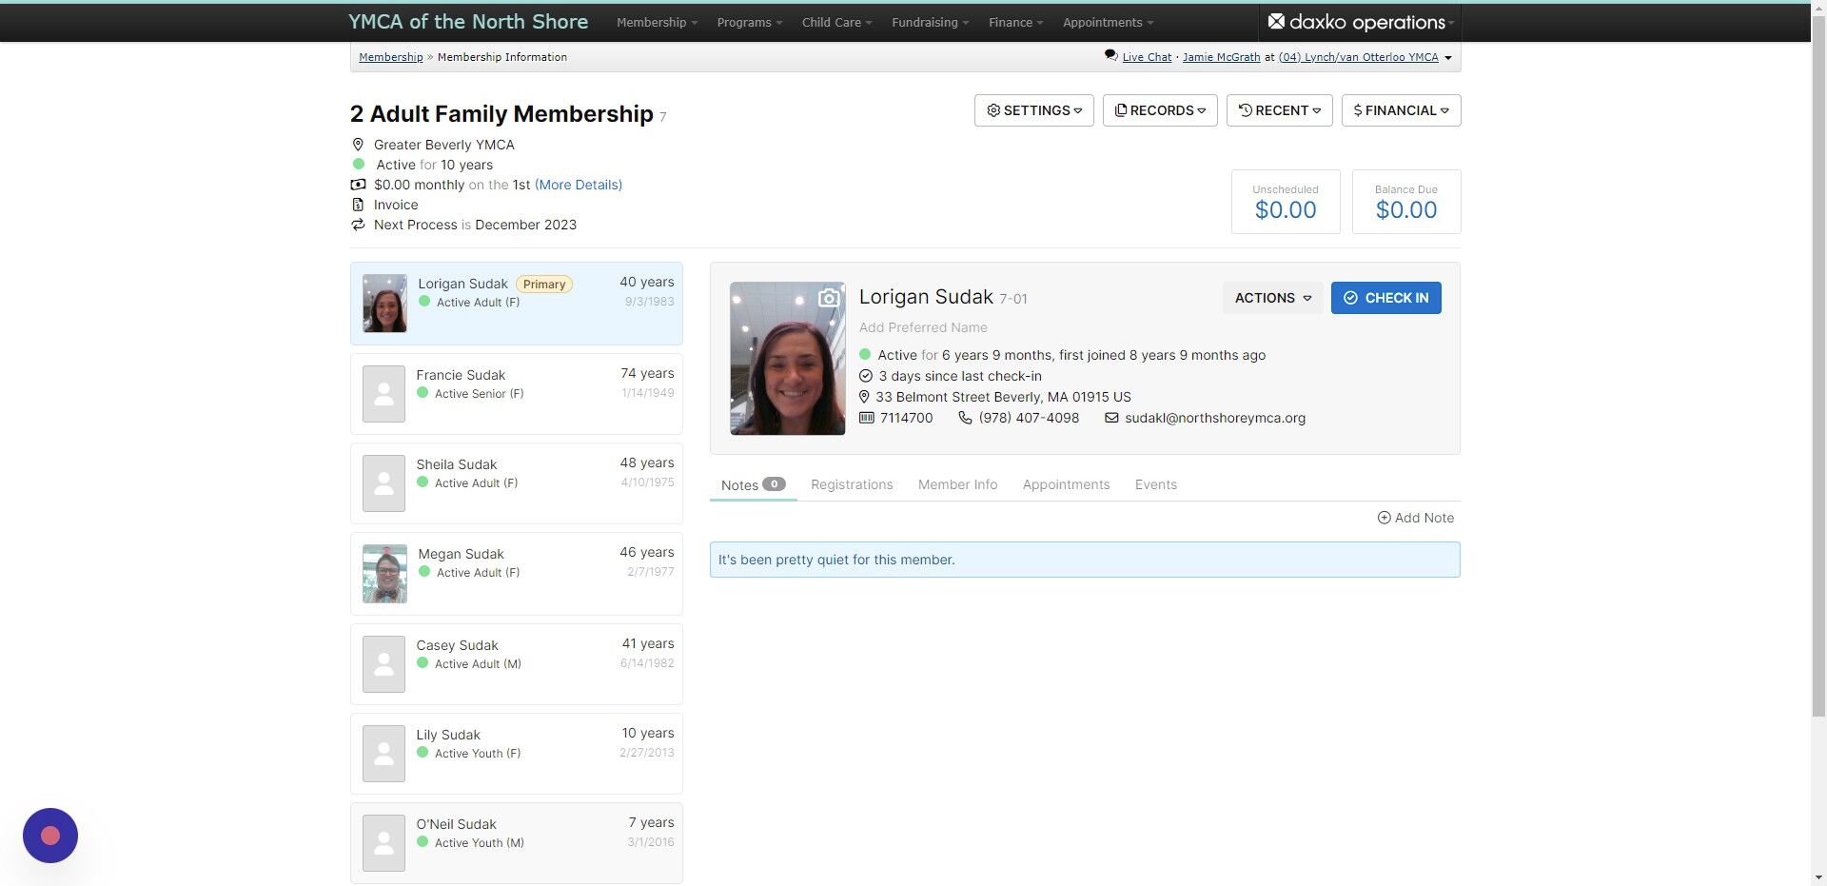Click the Balance Due $0.00 amount box
Image resolution: width=1827 pixels, height=886 pixels.
pyautogui.click(x=1406, y=202)
